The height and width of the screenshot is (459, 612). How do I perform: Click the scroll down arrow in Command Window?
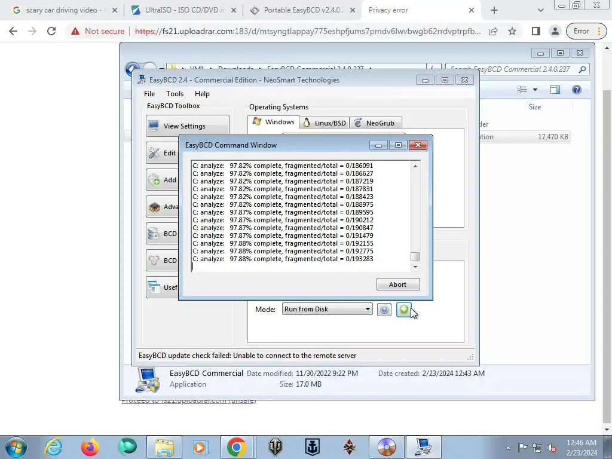(x=415, y=267)
